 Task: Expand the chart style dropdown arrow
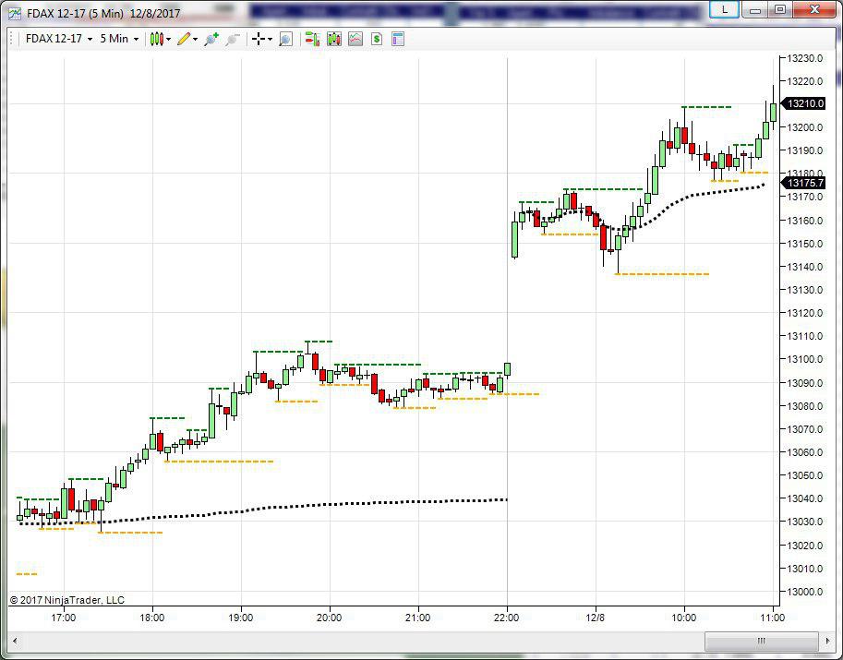(x=169, y=40)
